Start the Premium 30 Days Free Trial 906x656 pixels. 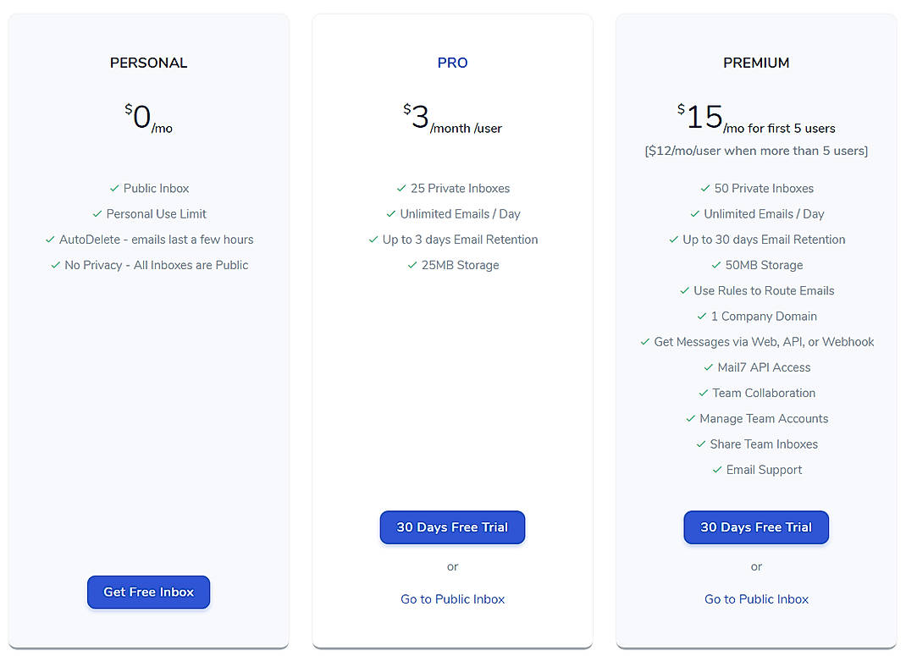[x=755, y=526]
